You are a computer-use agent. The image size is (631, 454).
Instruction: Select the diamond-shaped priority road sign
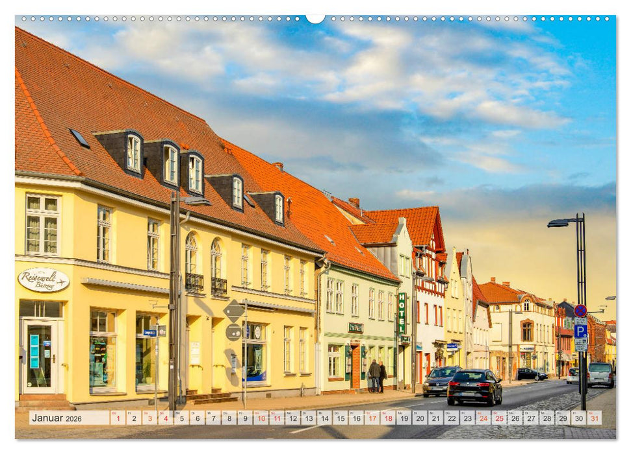point(233,312)
